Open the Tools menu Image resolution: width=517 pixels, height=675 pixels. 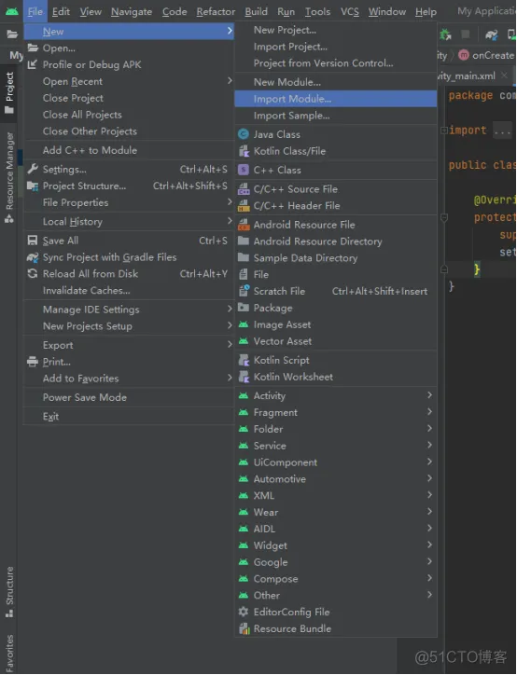point(317,11)
